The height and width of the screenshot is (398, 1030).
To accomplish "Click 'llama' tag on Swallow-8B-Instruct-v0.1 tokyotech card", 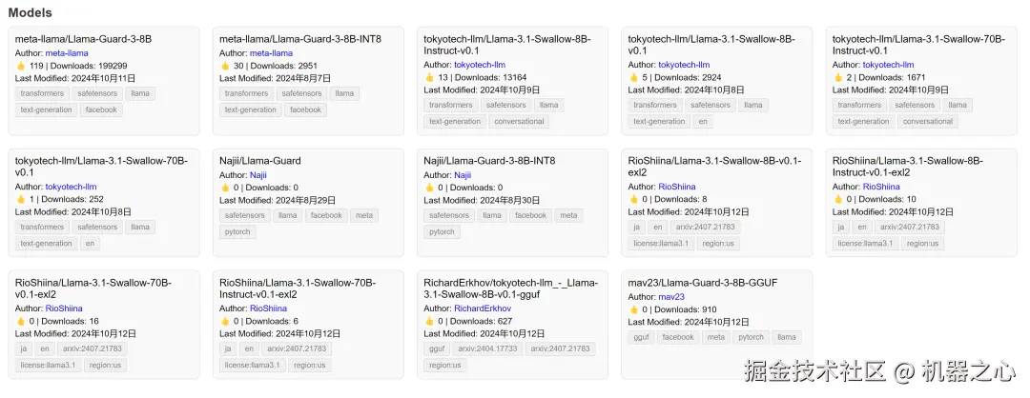I will [x=548, y=106].
